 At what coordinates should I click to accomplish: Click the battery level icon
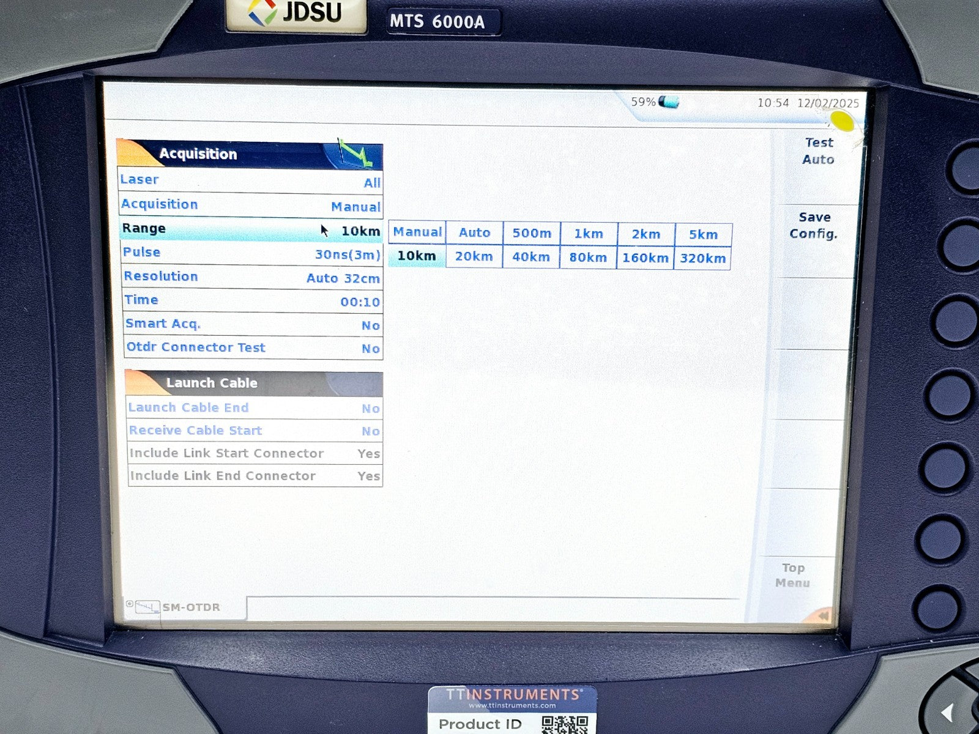click(x=669, y=102)
